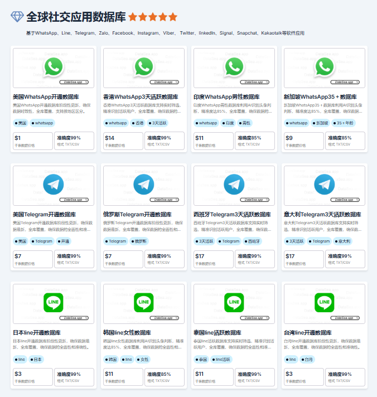Select 美国 tag on 美国WhatsApp开通数据库 card
The height and width of the screenshot is (397, 377).
[21, 123]
